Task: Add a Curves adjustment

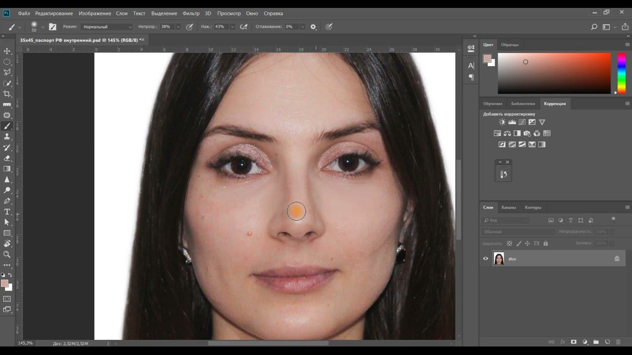Action: tap(522, 122)
